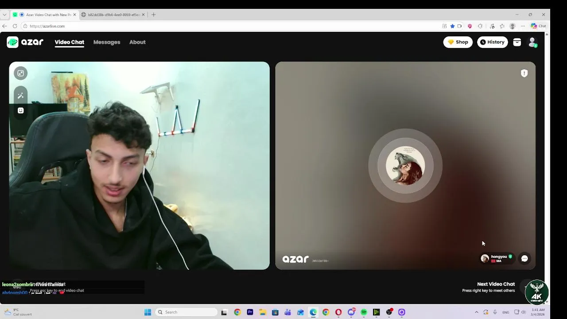Open the face sticker filter icon
Viewport: 567px width, 319px height.
point(21,111)
